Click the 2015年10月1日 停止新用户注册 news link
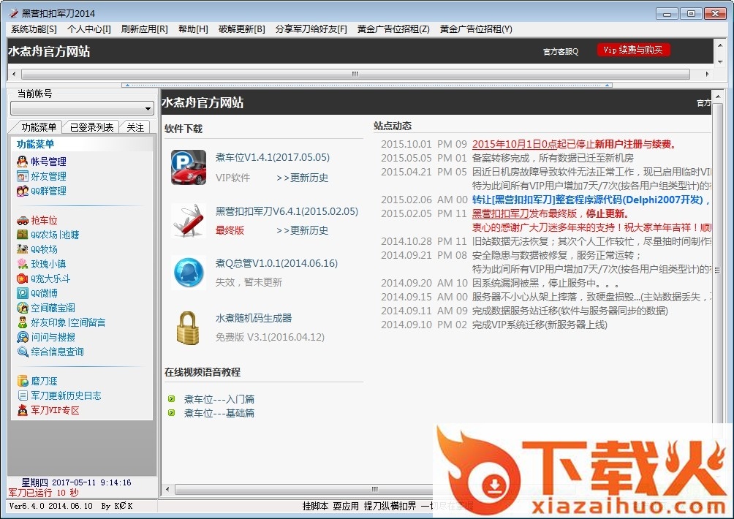This screenshot has height=519, width=734. (574, 144)
